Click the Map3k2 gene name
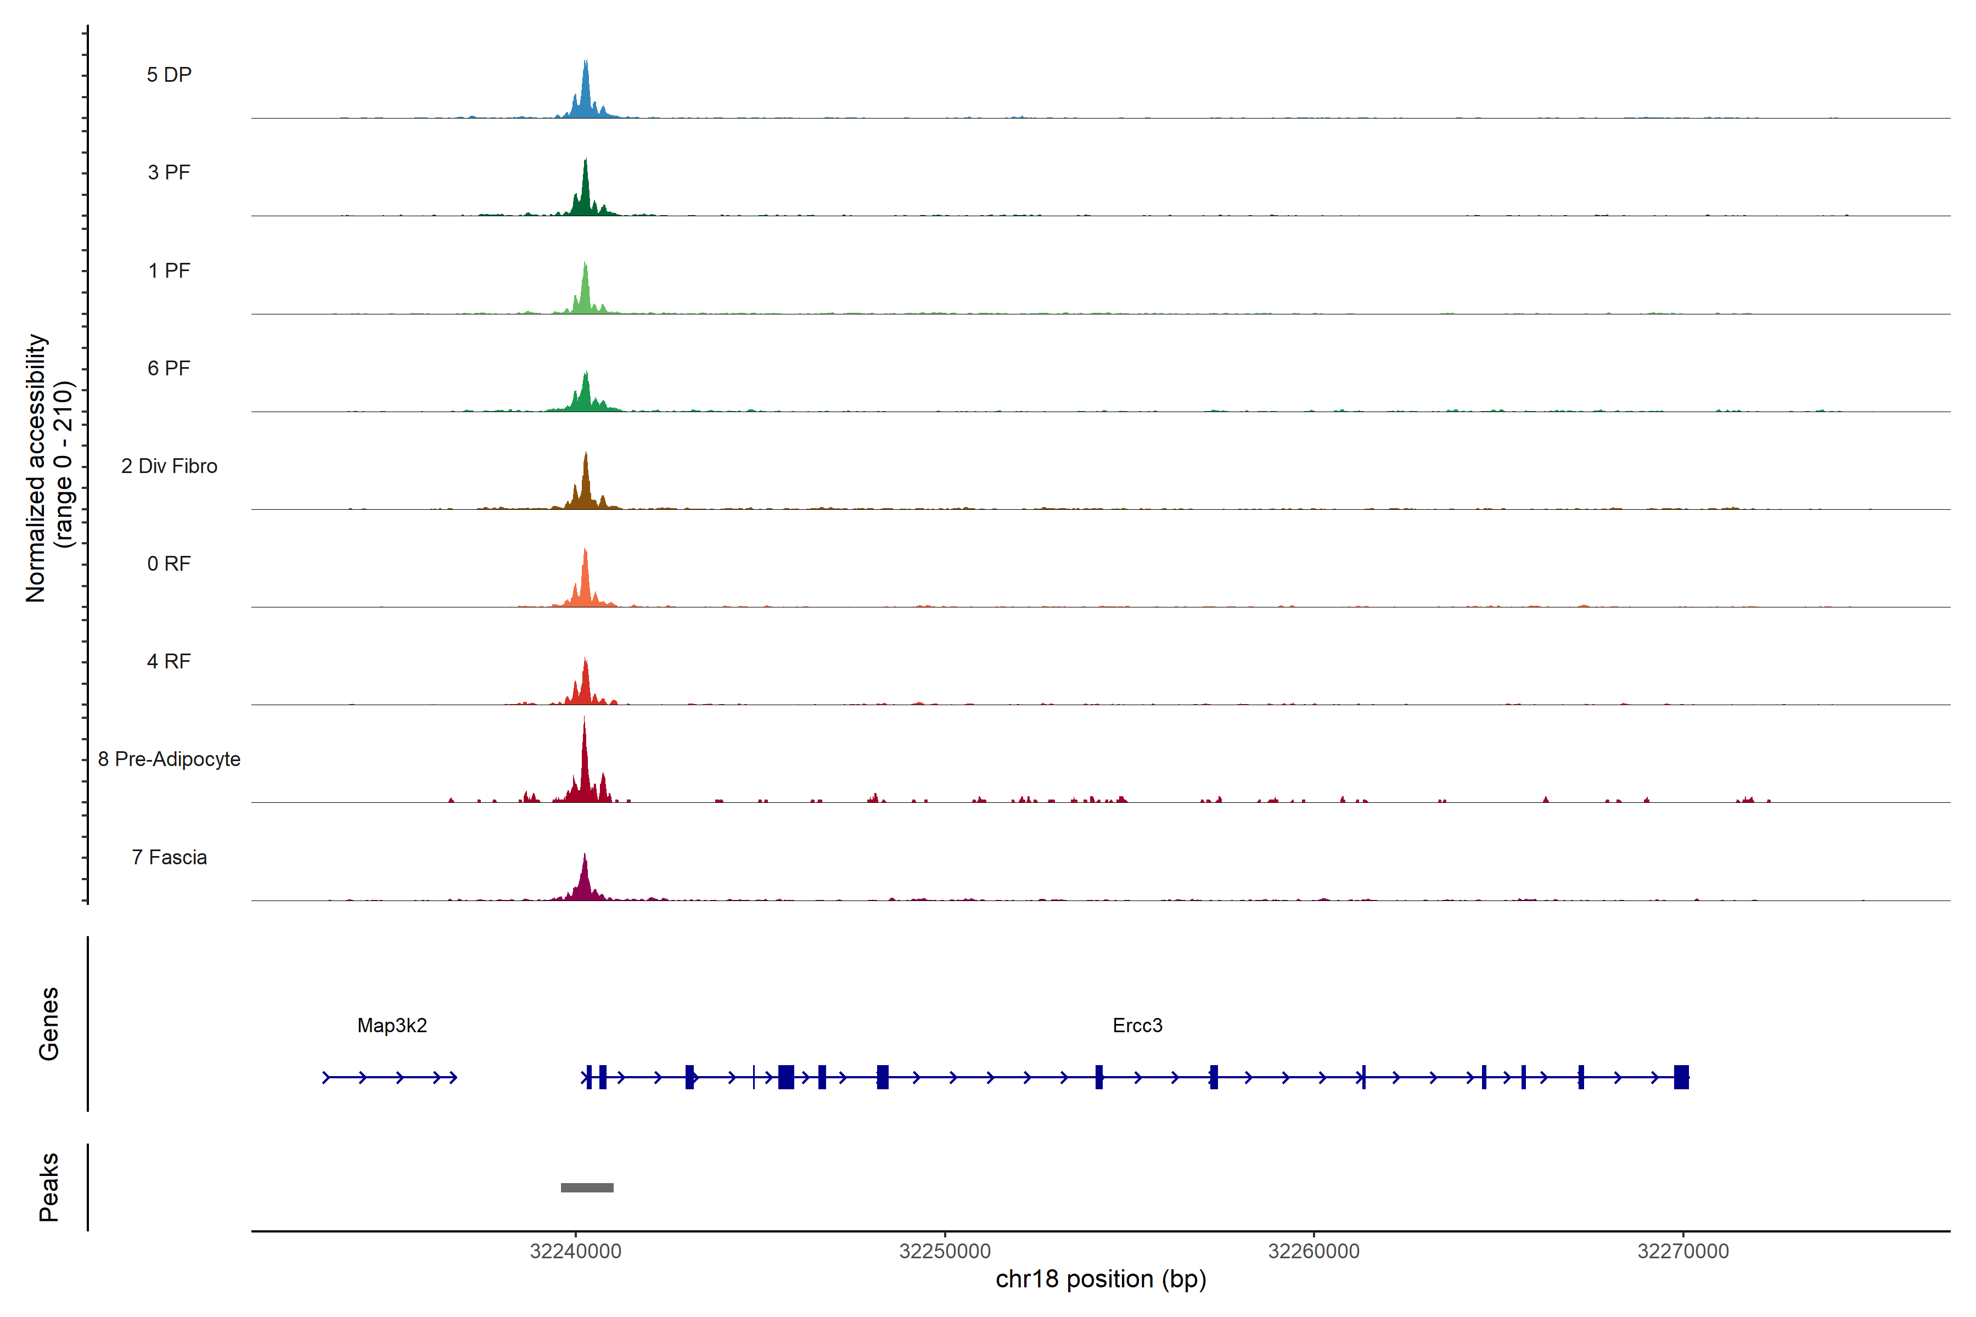 pyautogui.click(x=391, y=1026)
